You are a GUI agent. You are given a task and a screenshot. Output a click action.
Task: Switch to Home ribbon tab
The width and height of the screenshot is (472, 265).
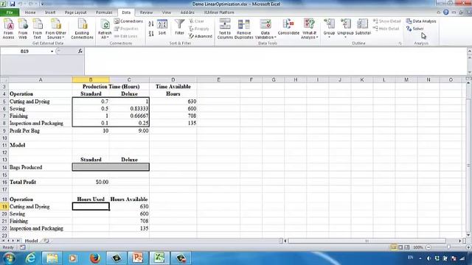point(30,13)
